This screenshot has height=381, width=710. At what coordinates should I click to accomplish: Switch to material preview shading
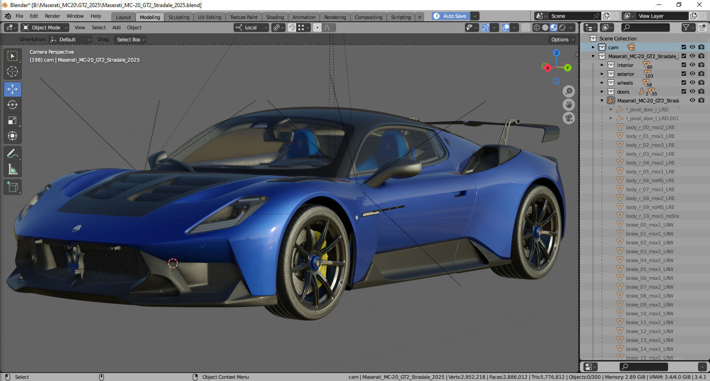554,27
